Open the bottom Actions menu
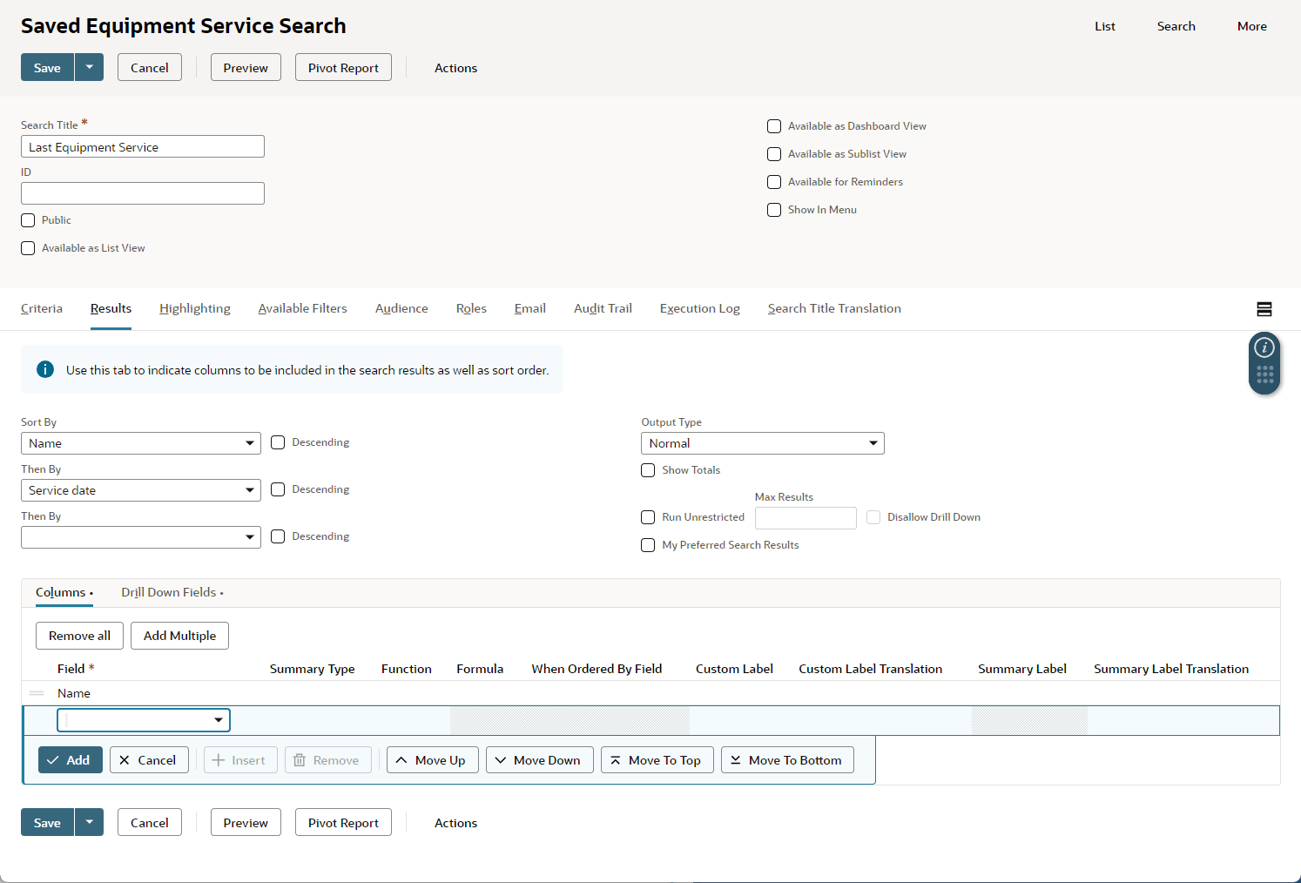Image resolution: width=1301 pixels, height=883 pixels. coord(455,823)
